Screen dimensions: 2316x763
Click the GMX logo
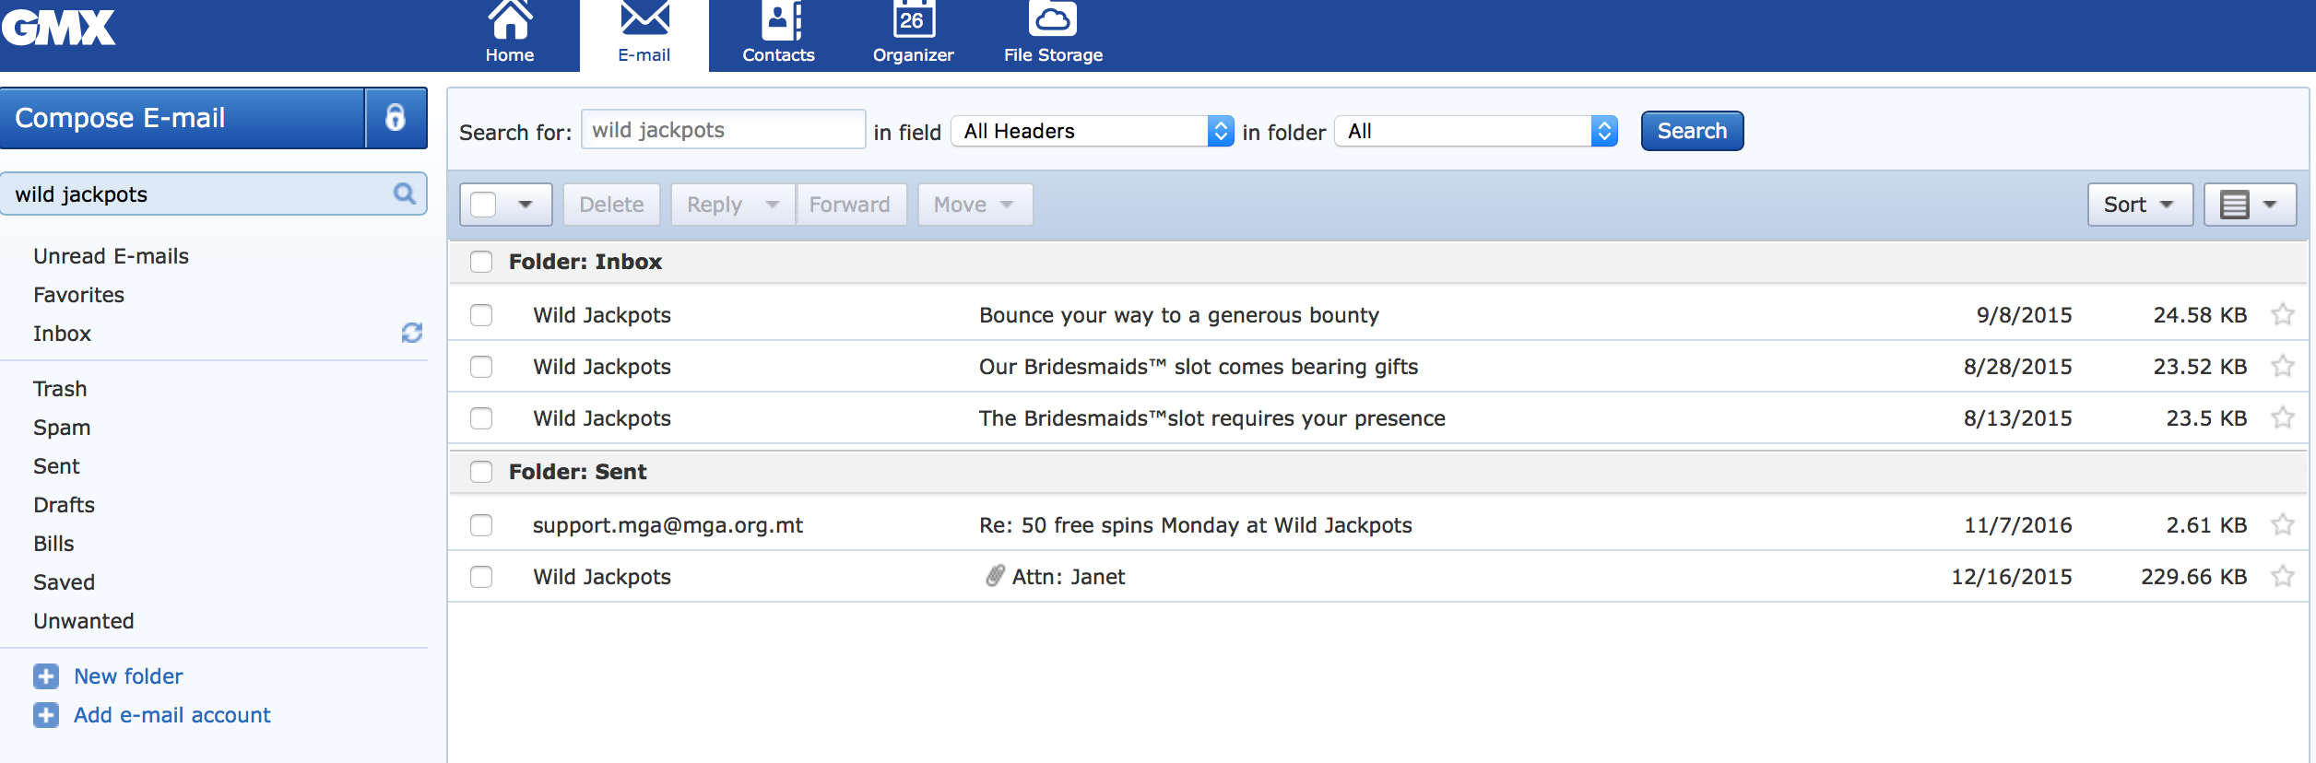click(59, 28)
